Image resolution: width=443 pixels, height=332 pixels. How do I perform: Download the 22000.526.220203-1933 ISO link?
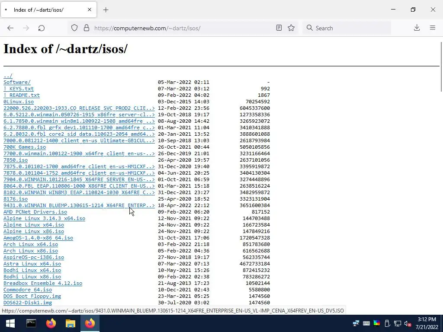79,108
